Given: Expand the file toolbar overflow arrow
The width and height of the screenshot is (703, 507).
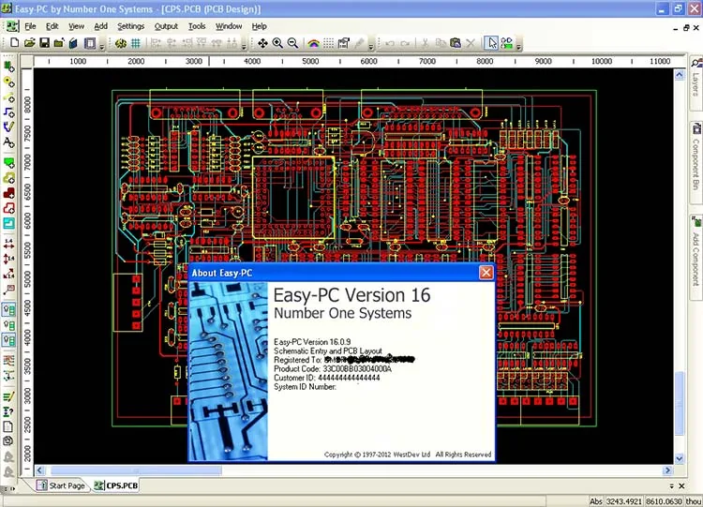Looking at the screenshot, I should 102,46.
